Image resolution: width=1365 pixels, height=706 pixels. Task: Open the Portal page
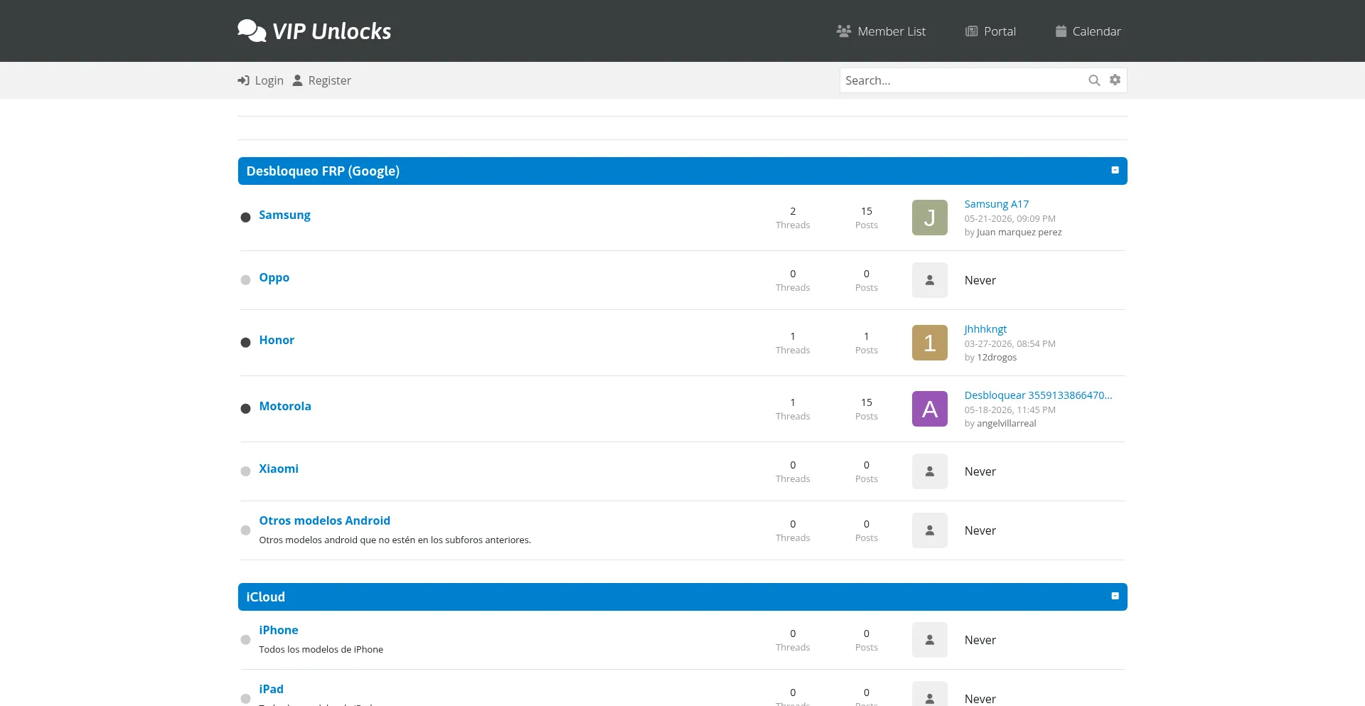tap(990, 31)
